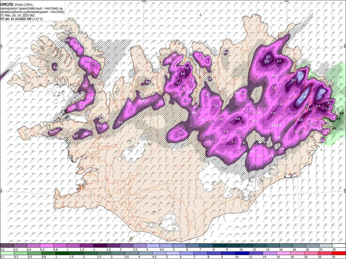Viewport: 346px width, 259px height.
Task: Click the 3.2 snowfall value on the map
Action: (301, 120)
